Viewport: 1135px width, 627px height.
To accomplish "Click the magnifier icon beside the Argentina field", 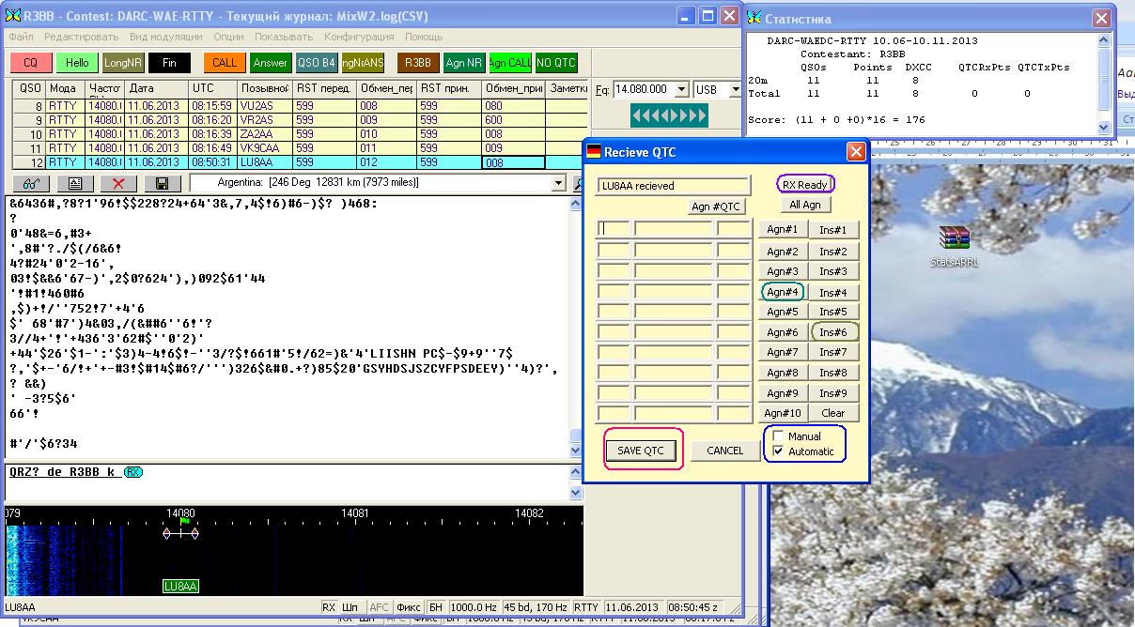I will tap(580, 183).
